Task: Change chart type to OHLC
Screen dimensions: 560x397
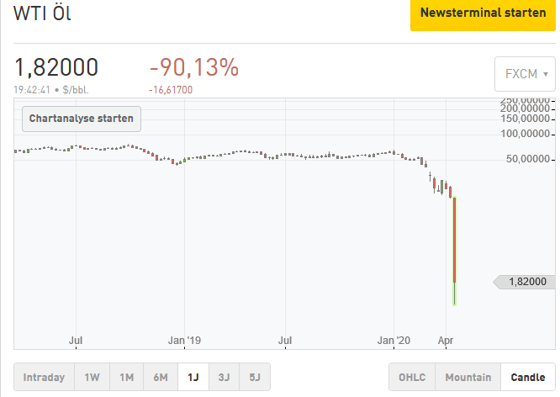Action: tap(412, 377)
